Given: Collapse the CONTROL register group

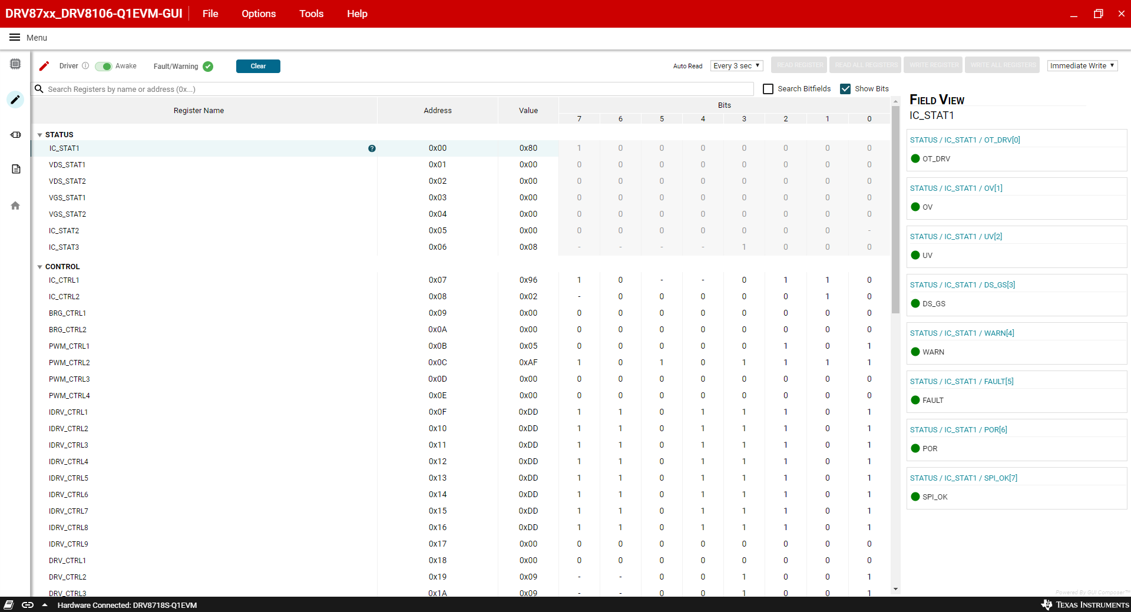Looking at the screenshot, I should click(x=40, y=267).
